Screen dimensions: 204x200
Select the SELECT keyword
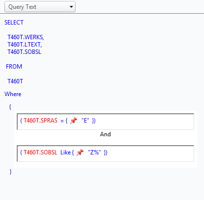pyautogui.click(x=14, y=23)
